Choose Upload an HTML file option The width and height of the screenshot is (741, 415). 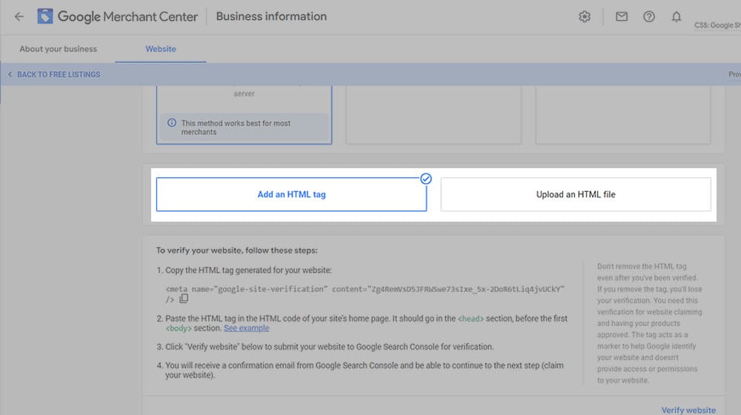click(x=576, y=194)
